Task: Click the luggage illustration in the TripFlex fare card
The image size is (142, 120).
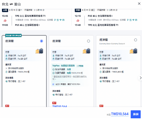Action: tap(86, 51)
